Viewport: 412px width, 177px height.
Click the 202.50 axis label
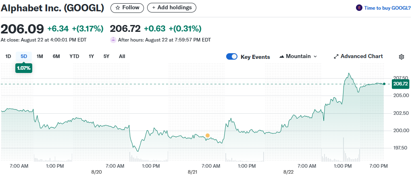coord(401,113)
